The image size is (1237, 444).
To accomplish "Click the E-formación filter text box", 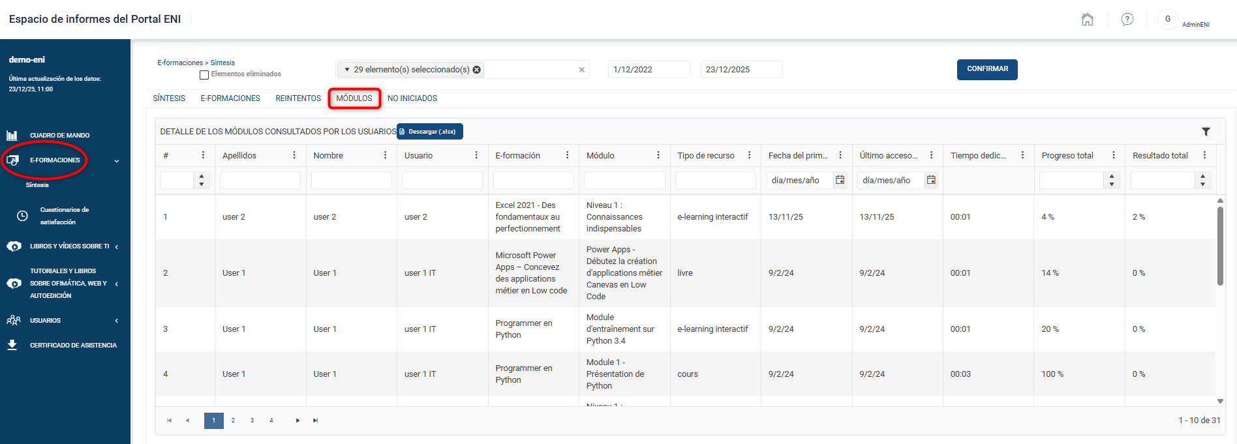I will click(x=534, y=180).
